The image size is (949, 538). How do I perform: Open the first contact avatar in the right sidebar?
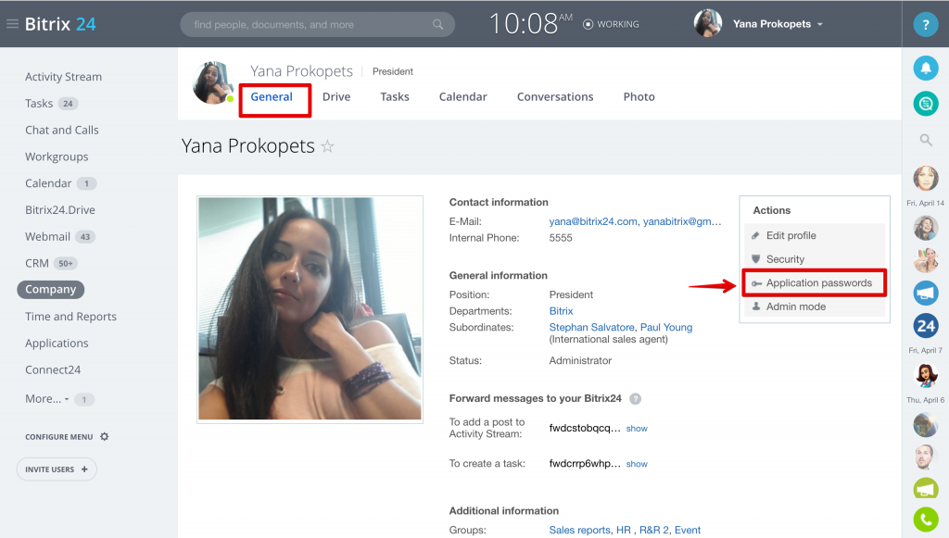coord(926,179)
